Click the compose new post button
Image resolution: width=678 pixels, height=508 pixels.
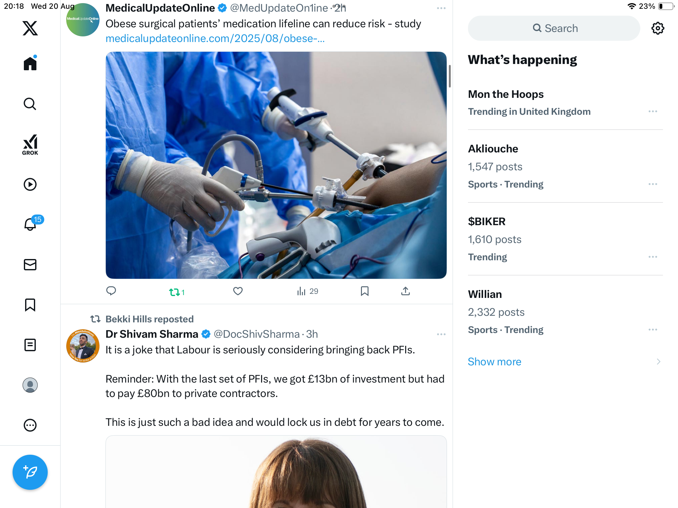(30, 472)
